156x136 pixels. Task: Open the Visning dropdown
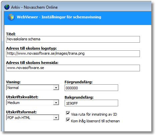[32, 88]
